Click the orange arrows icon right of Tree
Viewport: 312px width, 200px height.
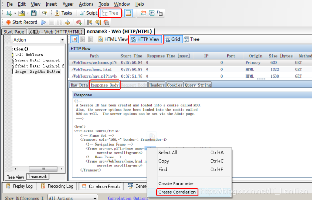pos(143,13)
